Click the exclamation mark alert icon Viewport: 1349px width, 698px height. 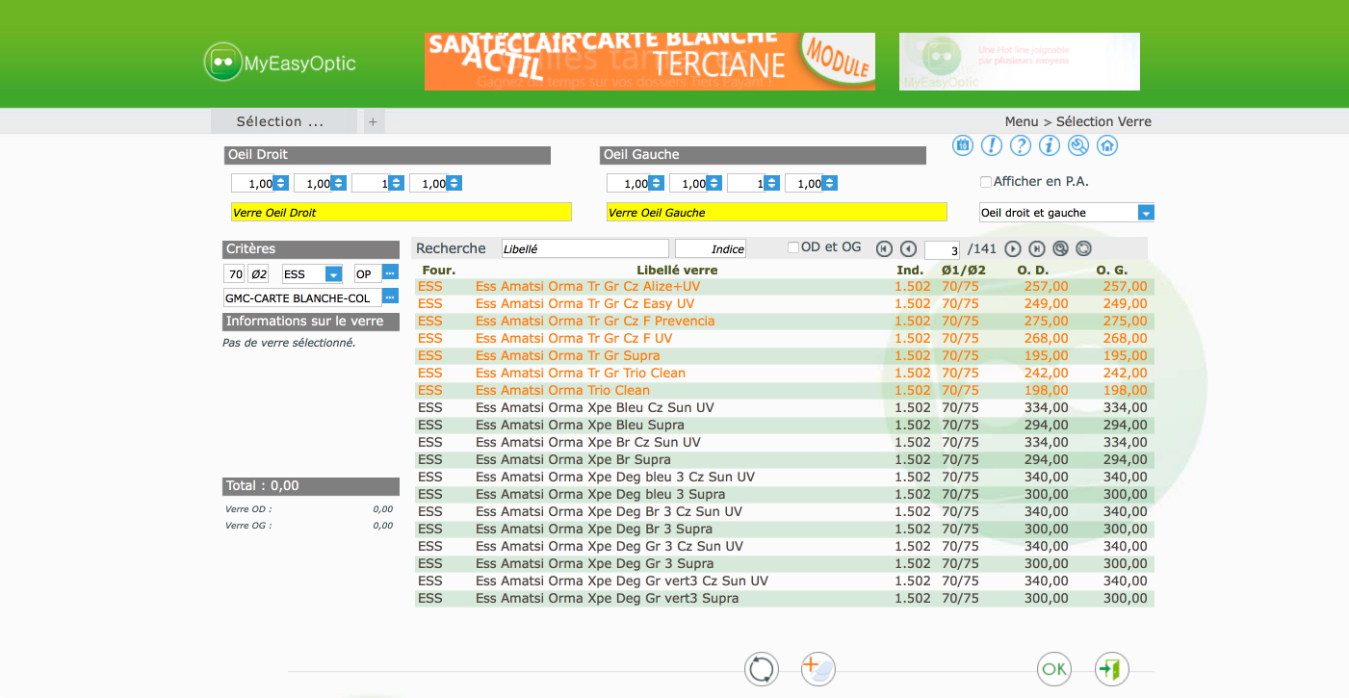[992, 145]
